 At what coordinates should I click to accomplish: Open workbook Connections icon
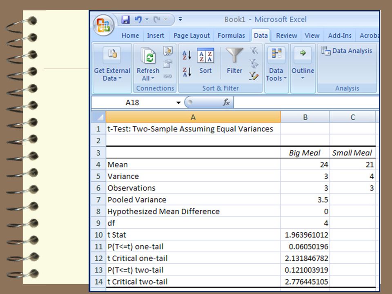pos(167,51)
